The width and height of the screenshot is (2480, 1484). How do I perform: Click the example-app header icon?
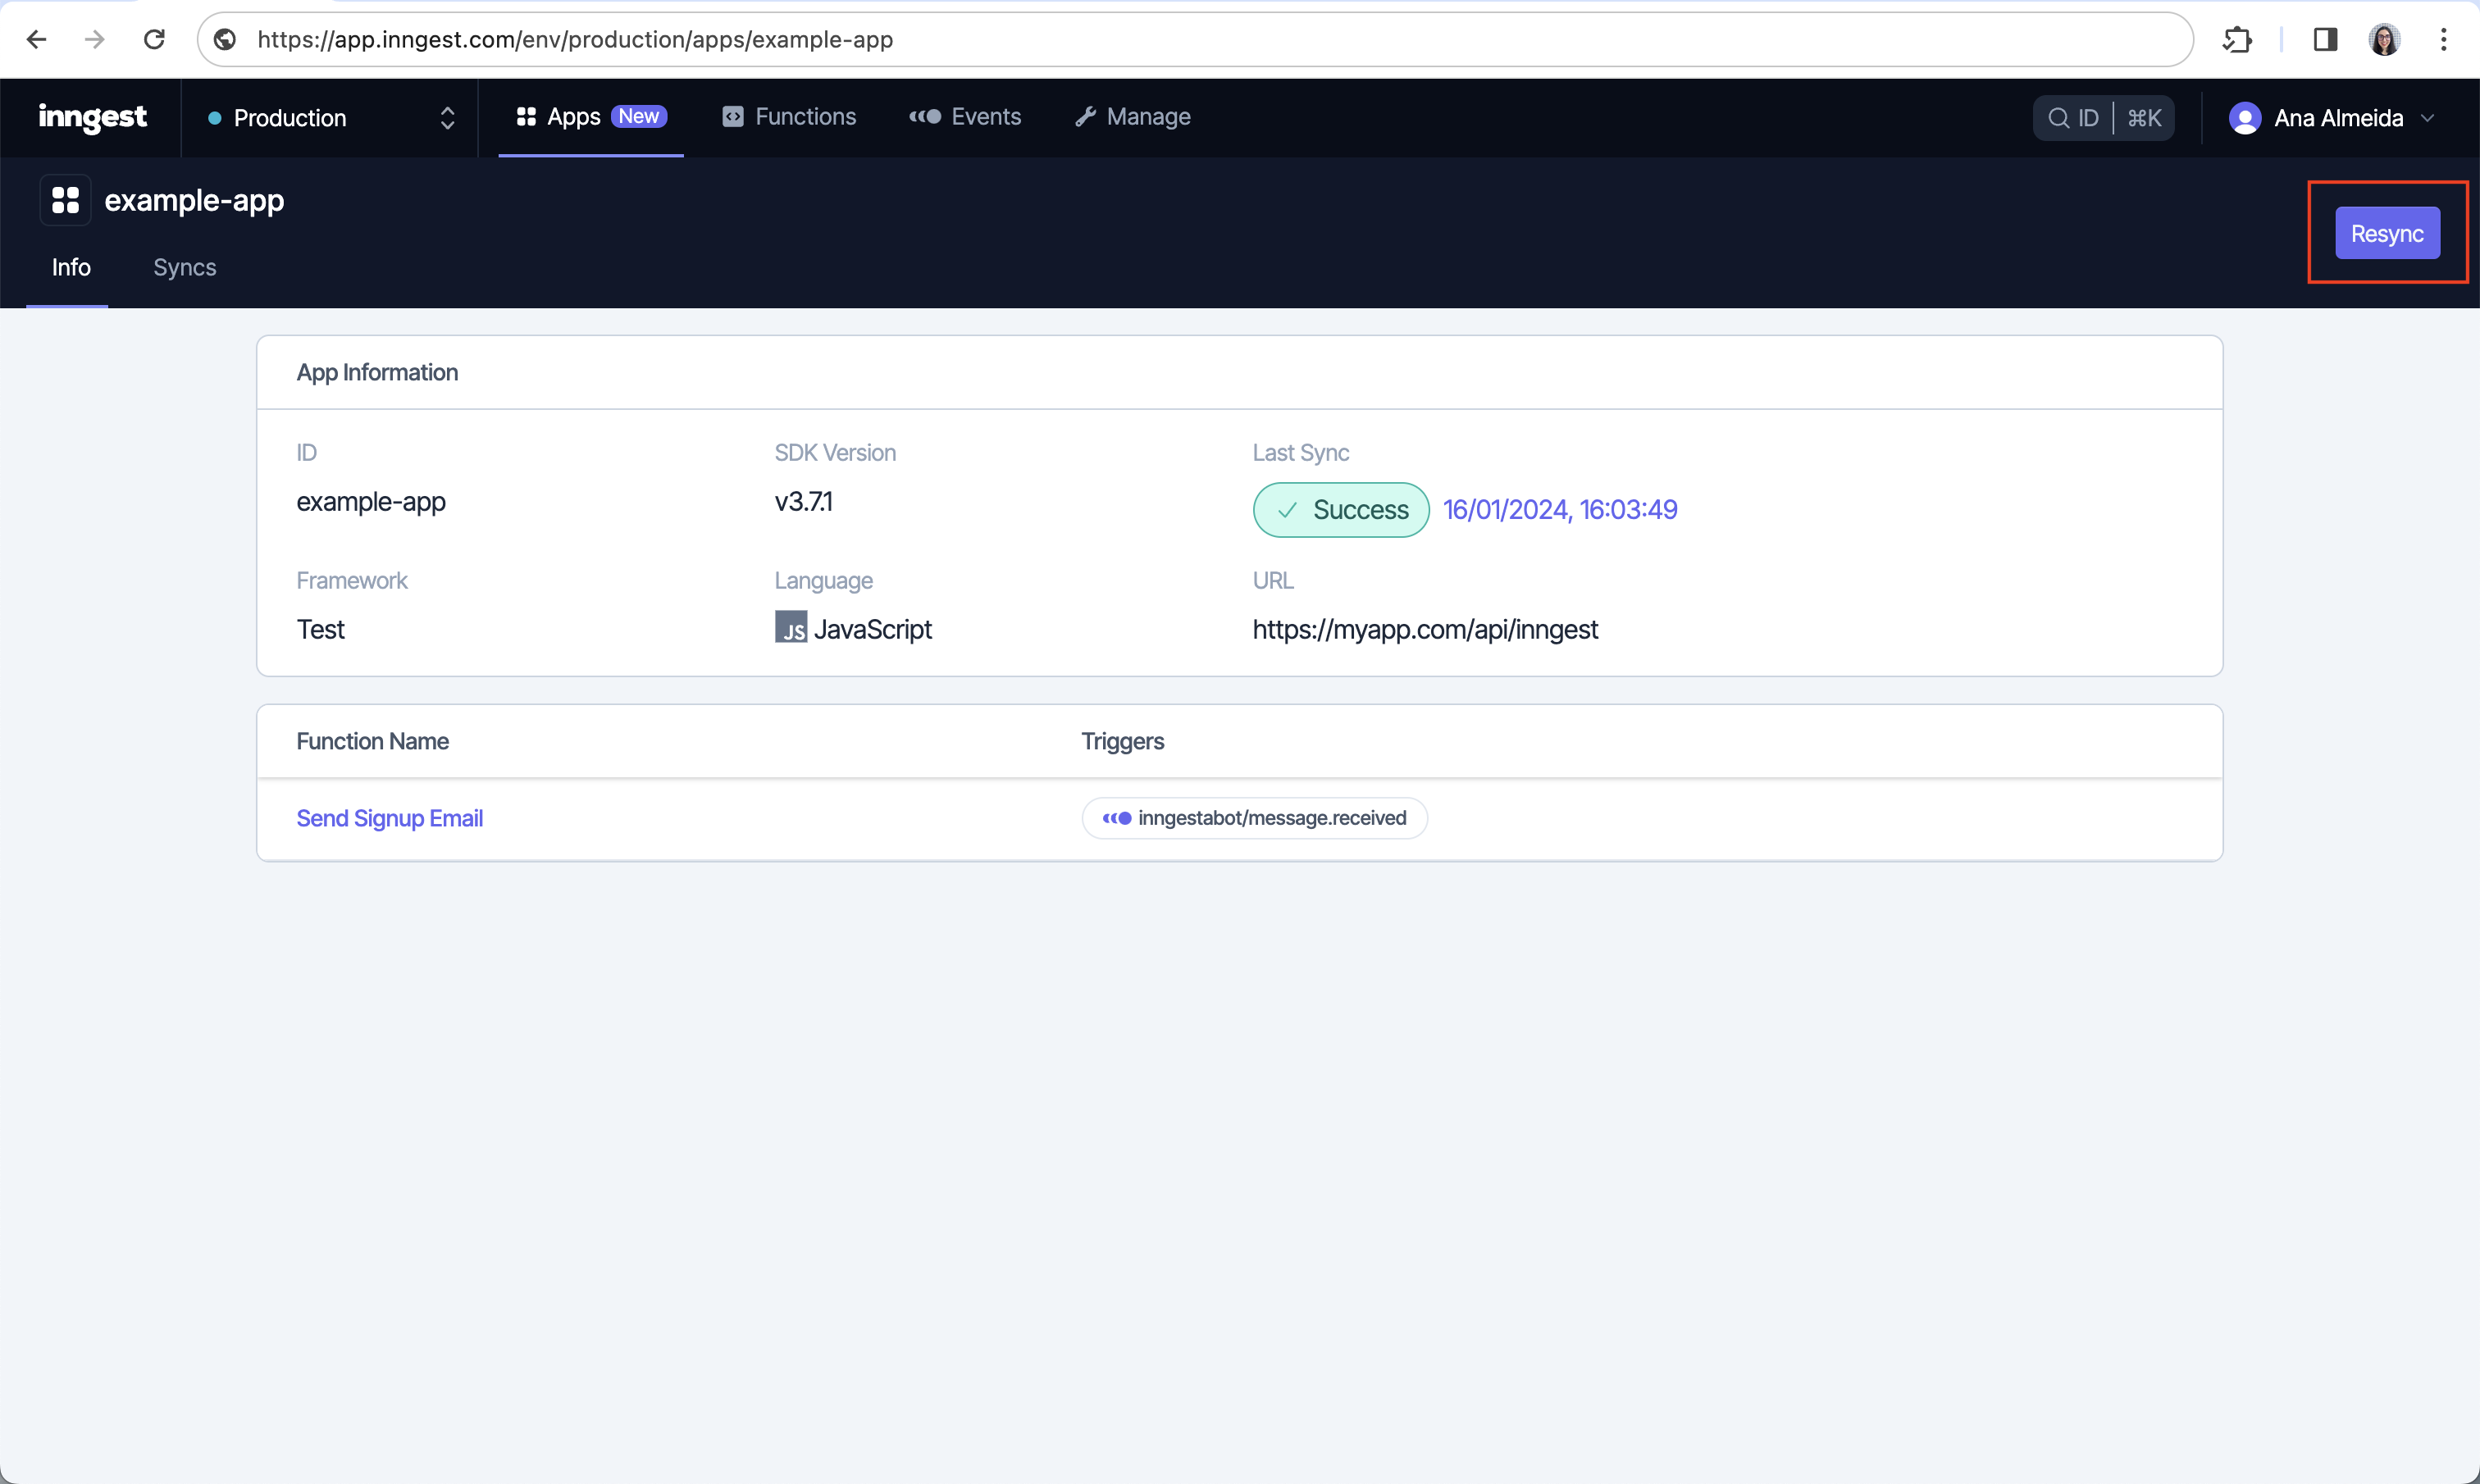coord(66,199)
